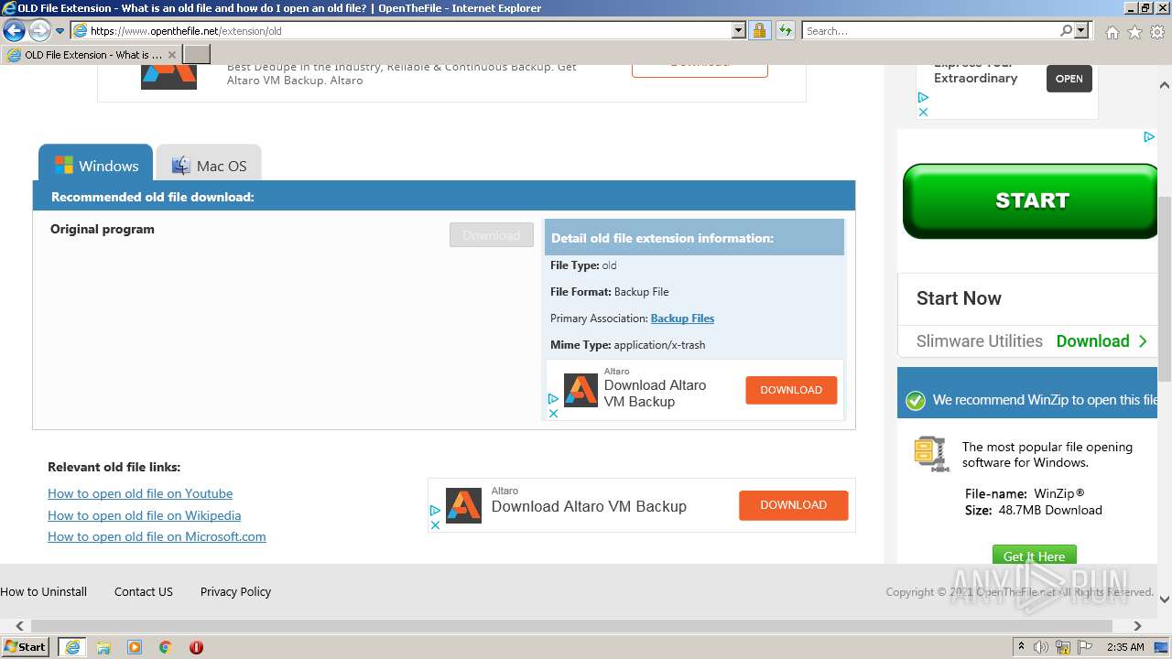This screenshot has height=659, width=1172.
Task: Open Favorites star icon
Action: (x=1134, y=32)
